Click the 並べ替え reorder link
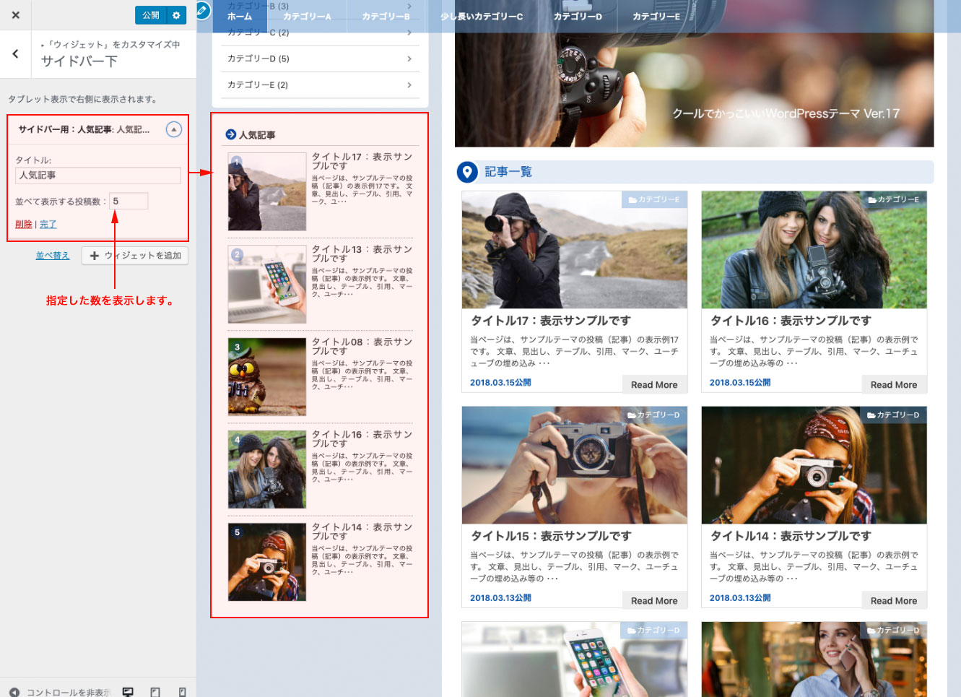Screen dimensions: 961x697 [53, 256]
